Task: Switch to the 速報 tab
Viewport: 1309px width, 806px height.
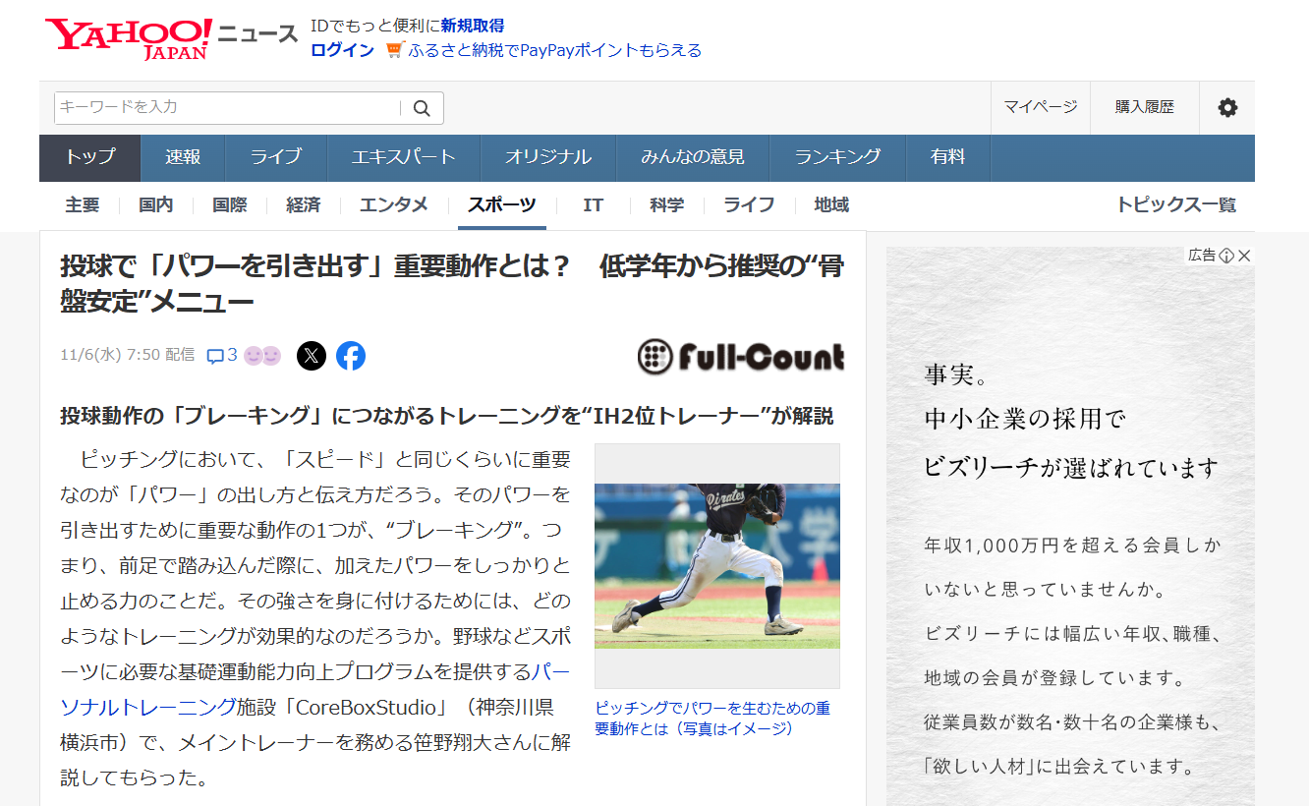Action: coord(183,157)
